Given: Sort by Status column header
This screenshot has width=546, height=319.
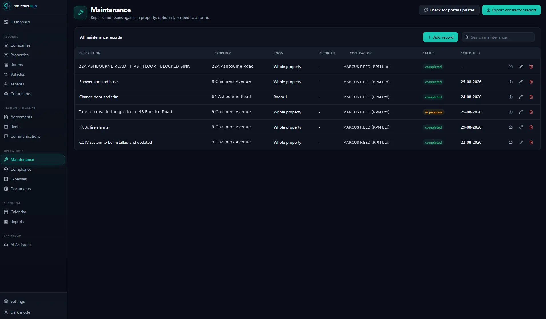Looking at the screenshot, I should [428, 53].
